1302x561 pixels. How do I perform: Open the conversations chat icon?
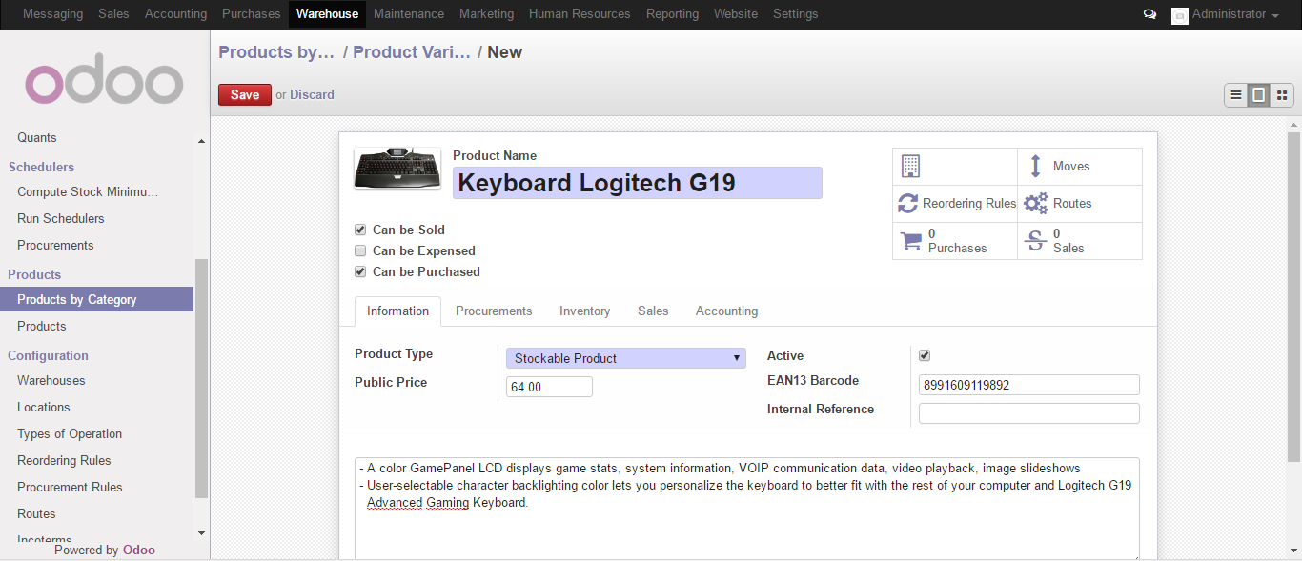(1149, 14)
